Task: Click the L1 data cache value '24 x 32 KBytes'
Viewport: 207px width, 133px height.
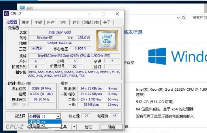Action: (x=91, y=89)
